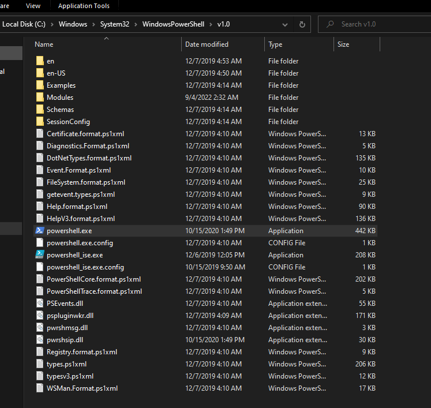The height and width of the screenshot is (408, 431).
Task: Select the FileSystem.format.ps1xml file name
Action: pos(86,182)
